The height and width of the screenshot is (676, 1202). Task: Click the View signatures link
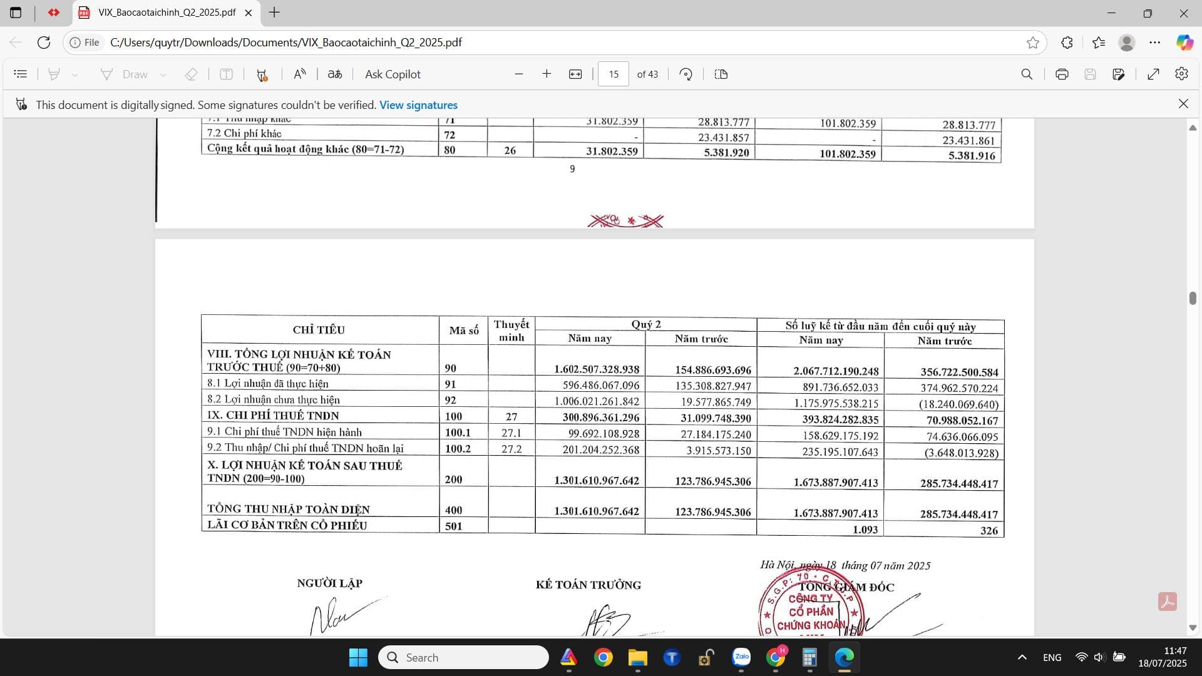pyautogui.click(x=418, y=105)
